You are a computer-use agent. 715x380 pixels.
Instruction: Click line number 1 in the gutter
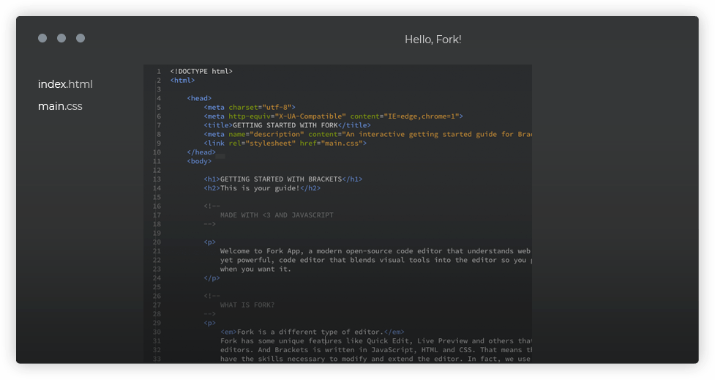coord(158,72)
